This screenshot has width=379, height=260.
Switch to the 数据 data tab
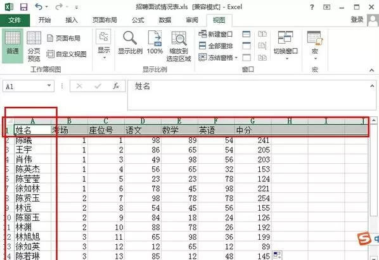[165, 20]
